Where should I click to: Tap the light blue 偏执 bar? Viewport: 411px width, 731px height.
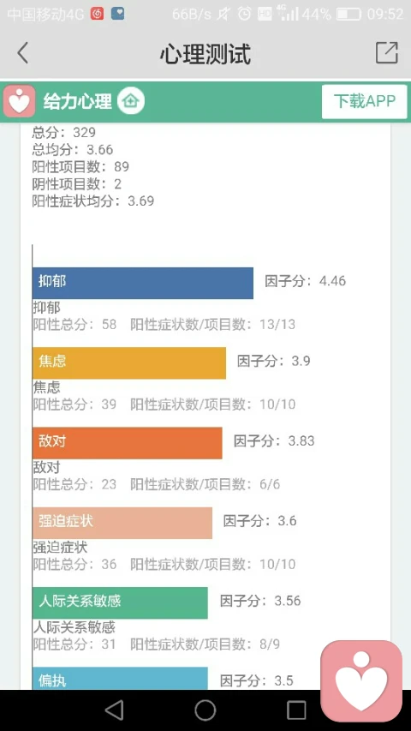coord(120,679)
